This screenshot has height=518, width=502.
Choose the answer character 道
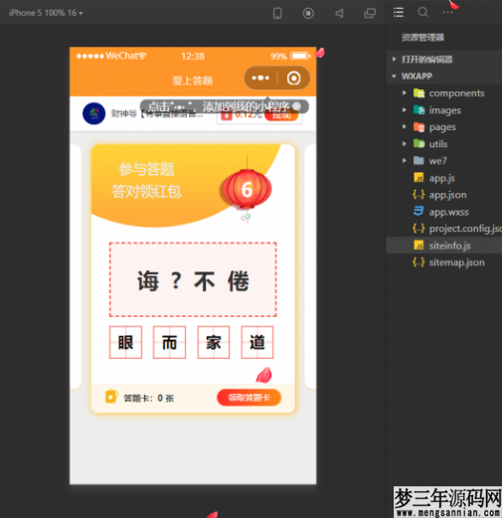(x=257, y=342)
